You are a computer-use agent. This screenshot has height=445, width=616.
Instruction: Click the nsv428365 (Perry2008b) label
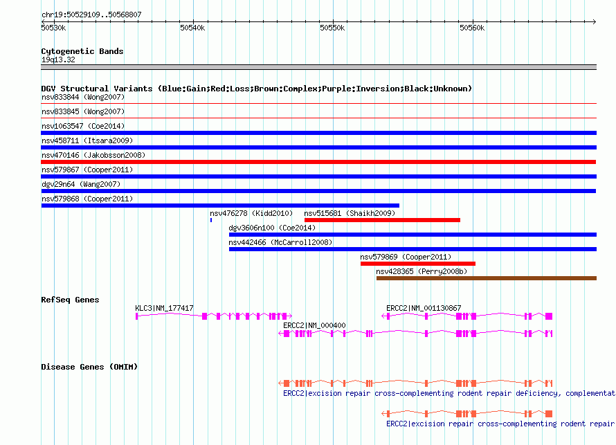pyautogui.click(x=422, y=271)
